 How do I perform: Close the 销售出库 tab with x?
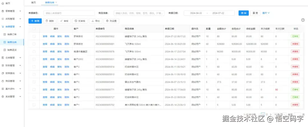(x=56, y=2)
